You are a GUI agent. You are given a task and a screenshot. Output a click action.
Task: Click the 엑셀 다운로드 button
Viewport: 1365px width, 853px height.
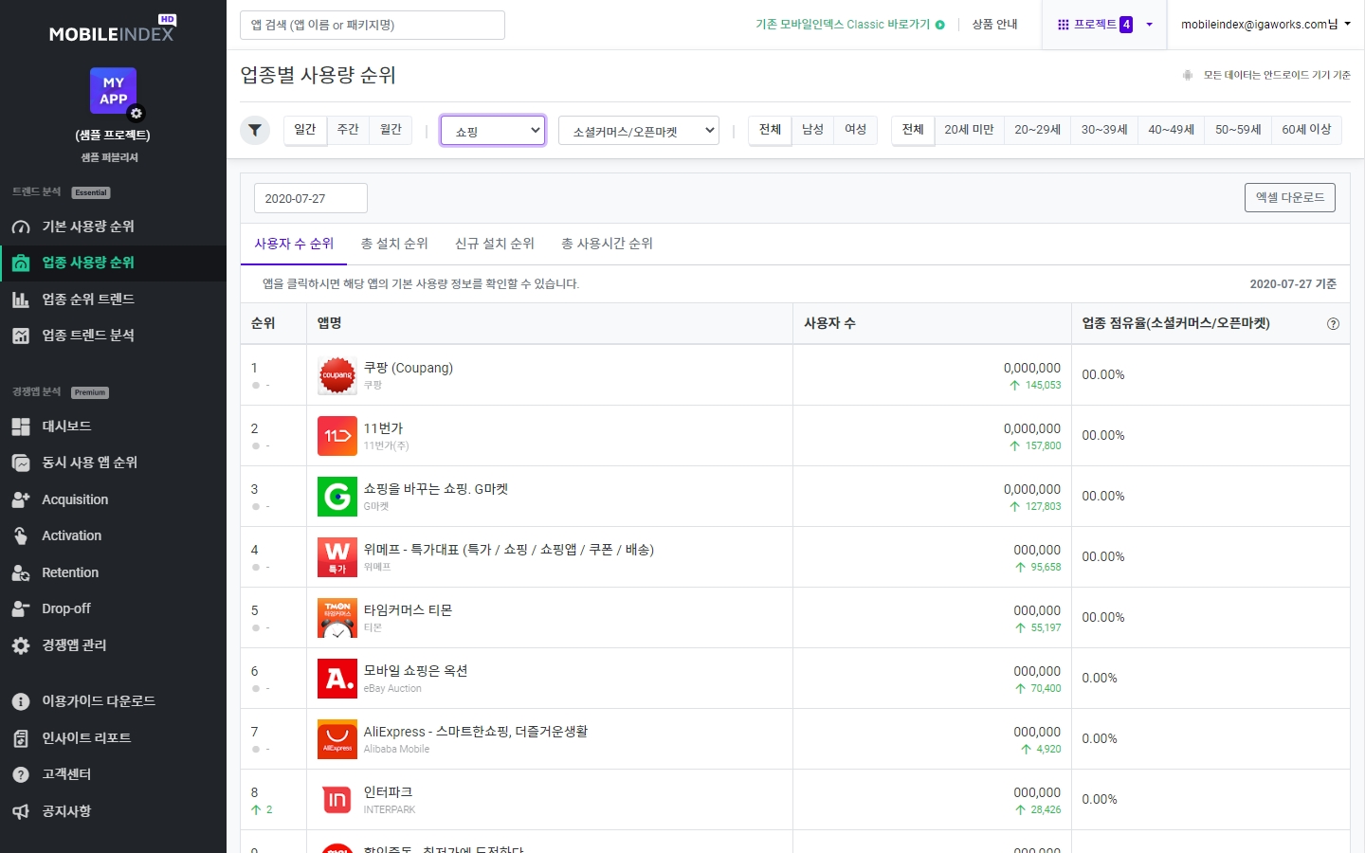(1290, 197)
